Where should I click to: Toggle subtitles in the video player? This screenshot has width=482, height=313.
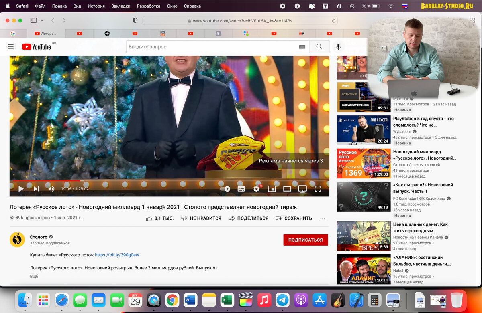241,189
